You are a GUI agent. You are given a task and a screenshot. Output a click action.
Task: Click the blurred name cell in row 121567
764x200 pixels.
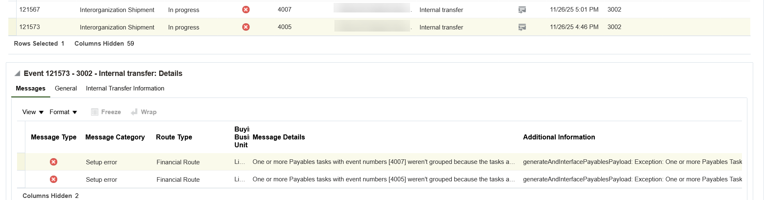(x=372, y=8)
